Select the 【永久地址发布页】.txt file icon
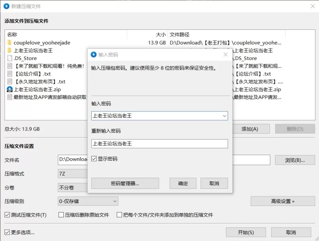 pos(9,82)
